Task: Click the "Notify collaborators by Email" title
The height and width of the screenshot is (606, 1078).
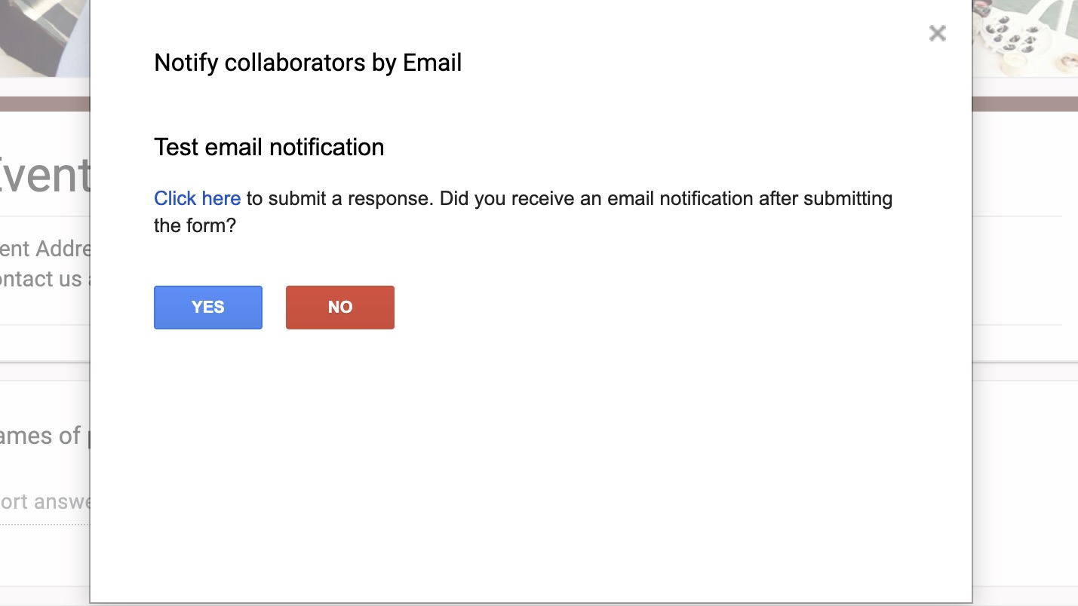Action: pyautogui.click(x=307, y=63)
